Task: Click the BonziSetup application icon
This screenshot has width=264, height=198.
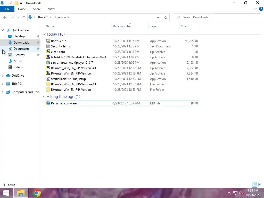Action: pos(48,41)
